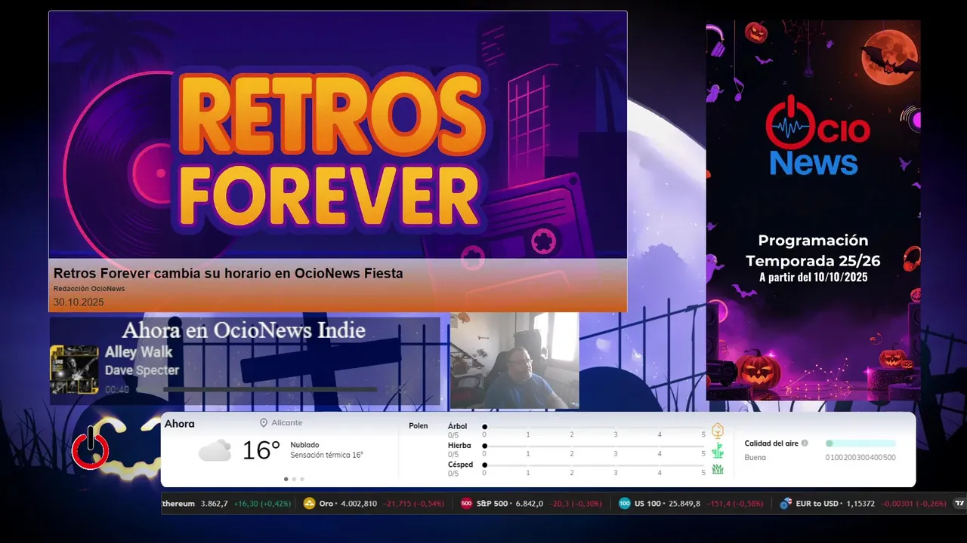
Task: Open the S&P 500 ticker quote 6.842,0
Action: (529, 504)
